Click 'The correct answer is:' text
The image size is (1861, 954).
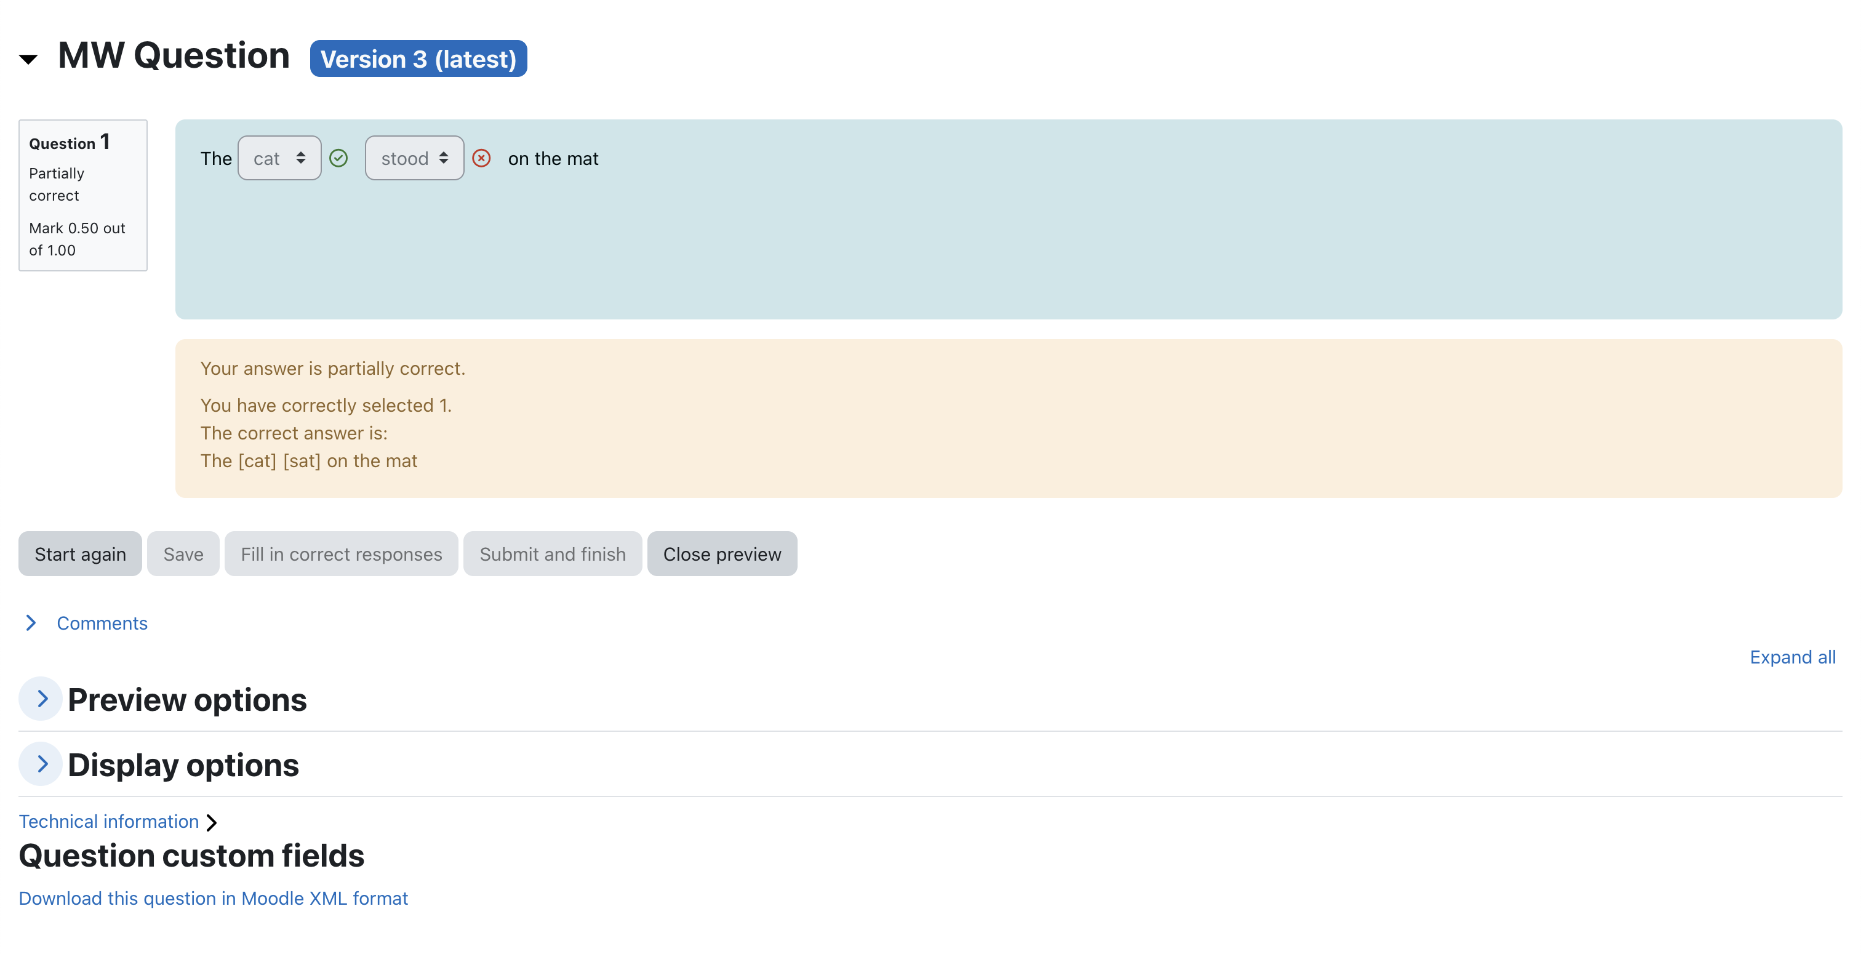294,434
